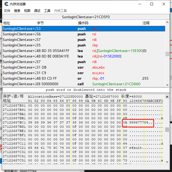Select the push rbp instruction row
The image size is (172, 172).
(x=84, y=45)
